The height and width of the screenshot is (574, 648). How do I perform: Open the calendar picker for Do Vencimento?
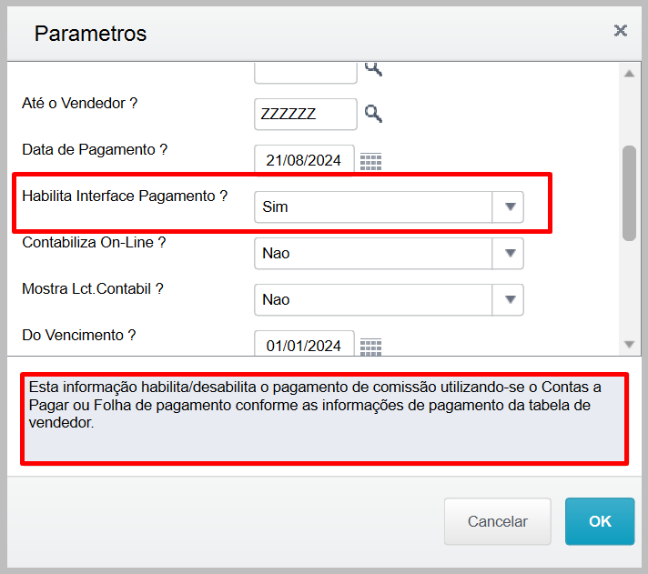click(370, 347)
